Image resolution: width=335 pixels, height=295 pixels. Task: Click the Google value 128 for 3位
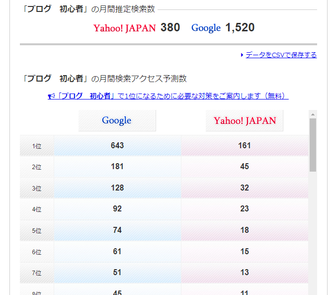click(x=117, y=188)
